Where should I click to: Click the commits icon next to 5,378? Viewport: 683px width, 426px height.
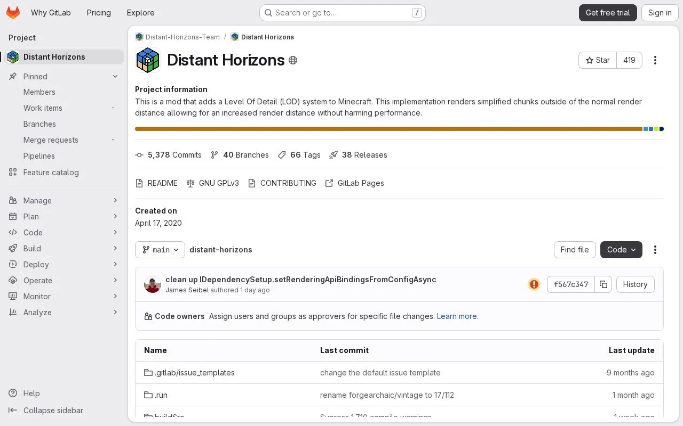(x=139, y=155)
